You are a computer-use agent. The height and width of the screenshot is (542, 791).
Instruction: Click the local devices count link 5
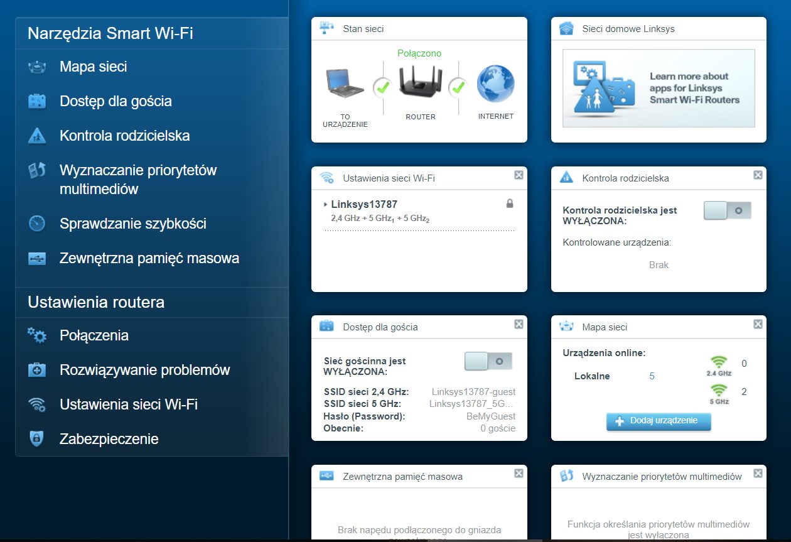coord(652,376)
